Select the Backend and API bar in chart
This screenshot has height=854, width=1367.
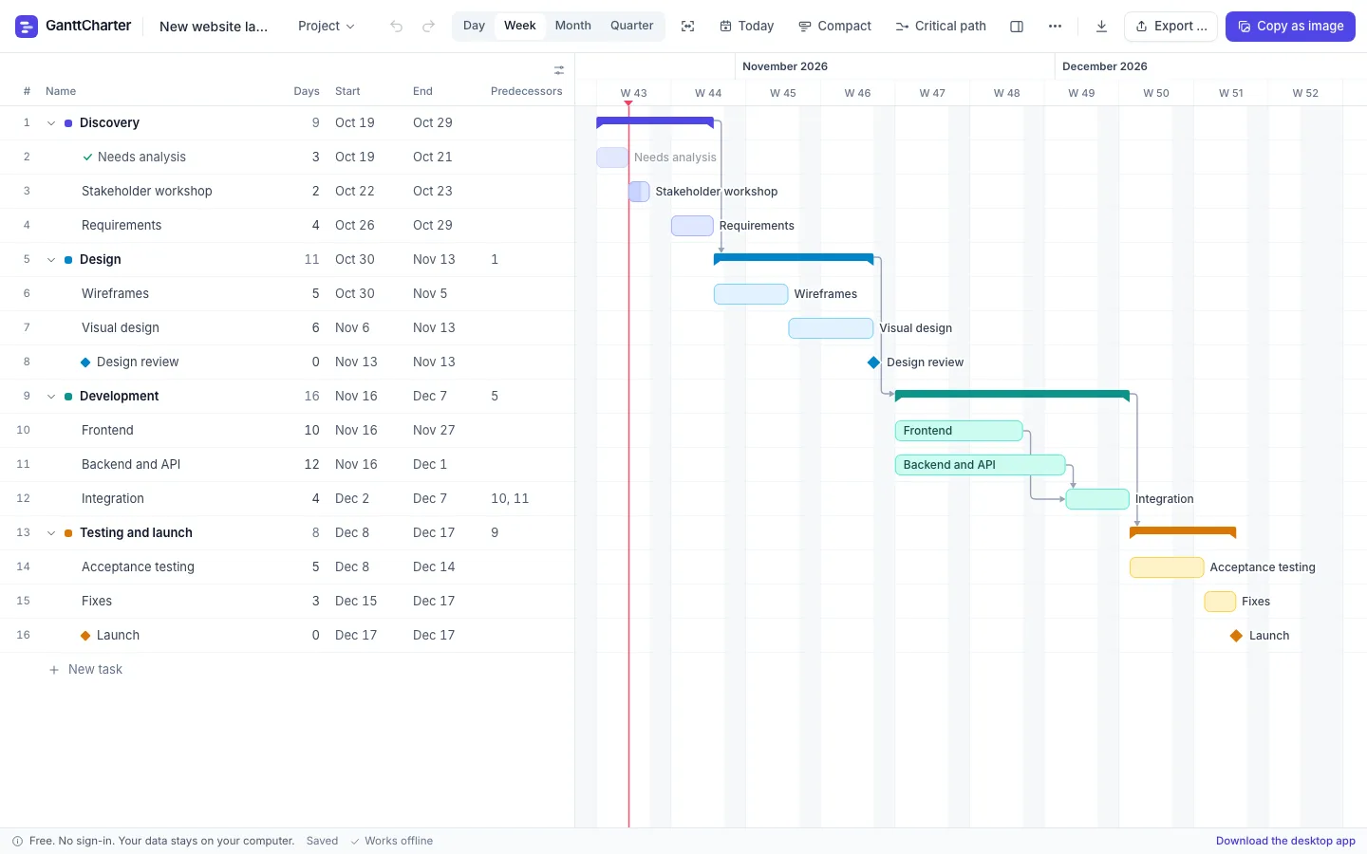pos(980,465)
